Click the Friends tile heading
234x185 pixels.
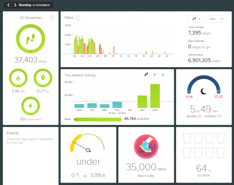(13, 133)
